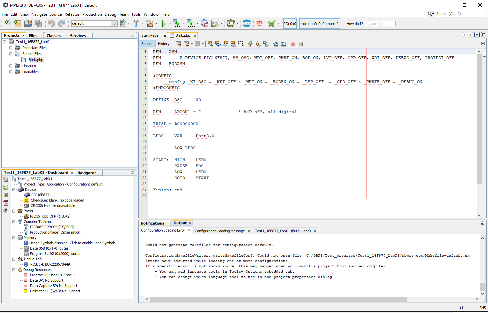Toggle highlight search in editor toolbar
Viewport: 488px width, 313px height.
click(233, 44)
